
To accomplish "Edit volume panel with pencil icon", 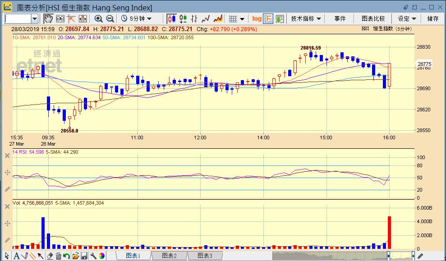I will point(7,240).
